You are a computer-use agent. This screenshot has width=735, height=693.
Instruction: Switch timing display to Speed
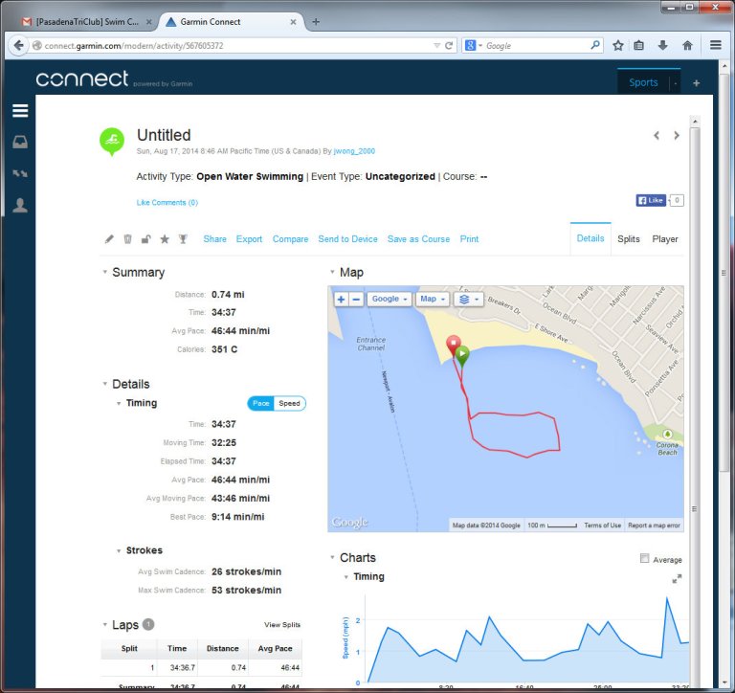pos(290,403)
